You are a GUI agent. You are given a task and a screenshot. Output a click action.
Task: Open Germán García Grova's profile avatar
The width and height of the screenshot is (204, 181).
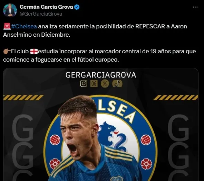tap(10, 10)
